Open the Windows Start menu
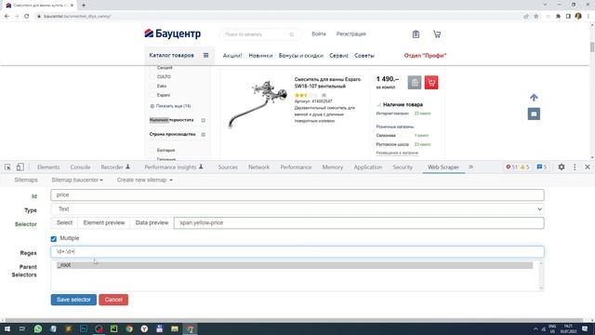 coord(7,328)
